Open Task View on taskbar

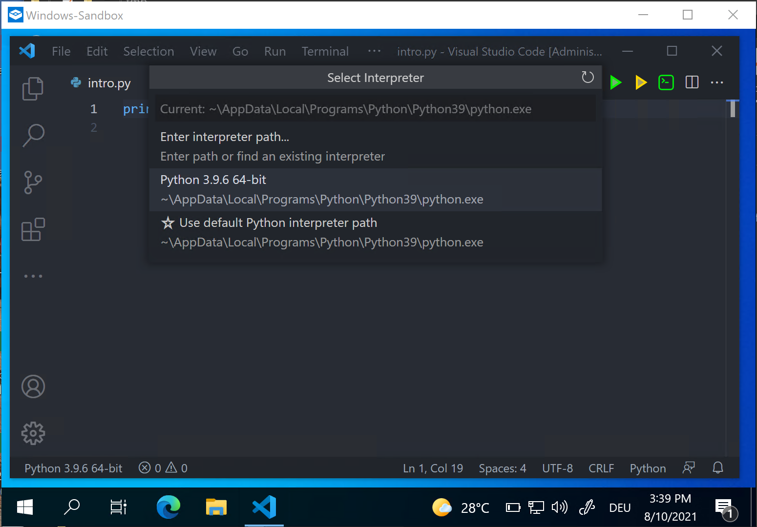[x=119, y=507]
